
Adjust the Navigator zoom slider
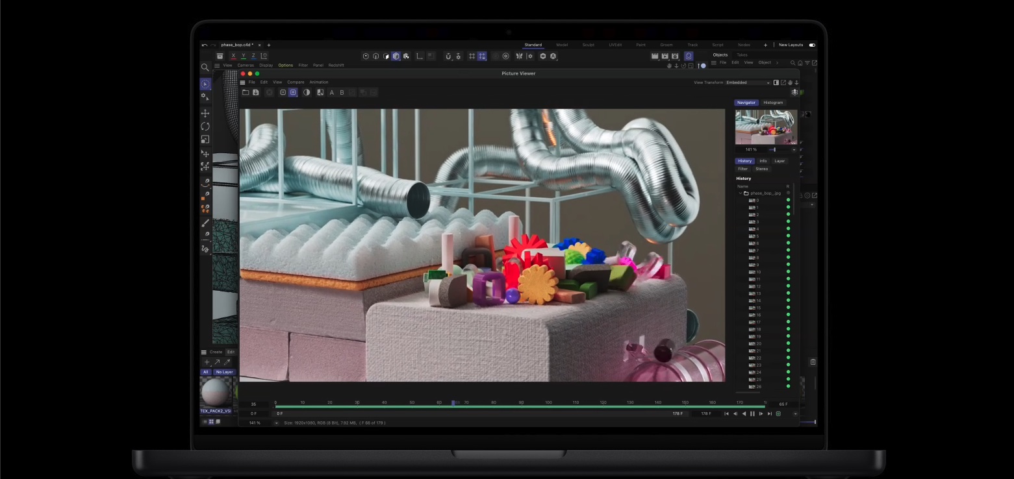coord(774,150)
